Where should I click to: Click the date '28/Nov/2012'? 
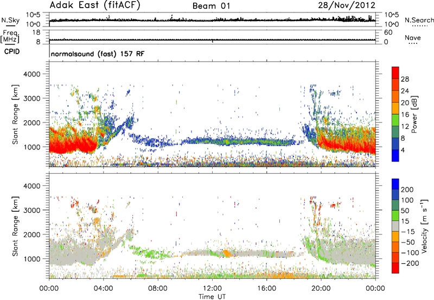(x=347, y=5)
